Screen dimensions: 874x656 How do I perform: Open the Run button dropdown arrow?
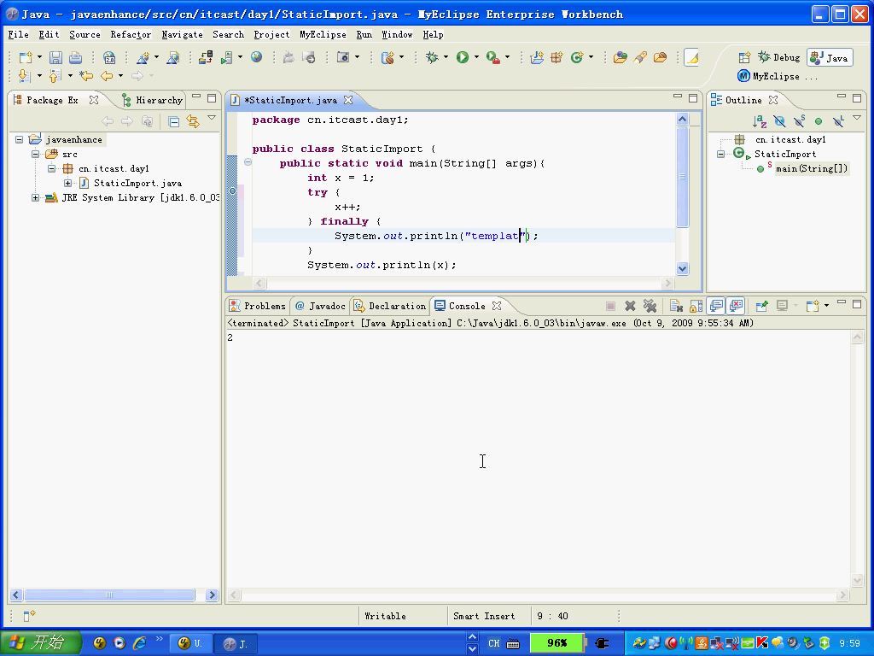[x=476, y=57]
